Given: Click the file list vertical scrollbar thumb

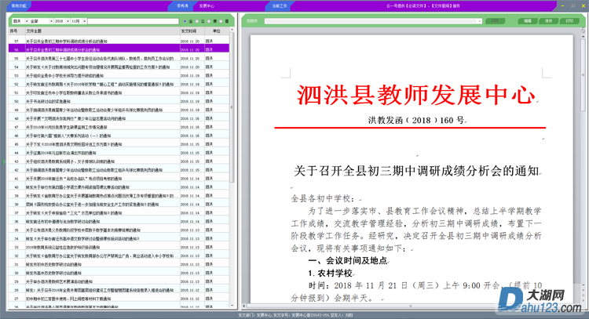Looking at the screenshot, I should click(x=232, y=108).
